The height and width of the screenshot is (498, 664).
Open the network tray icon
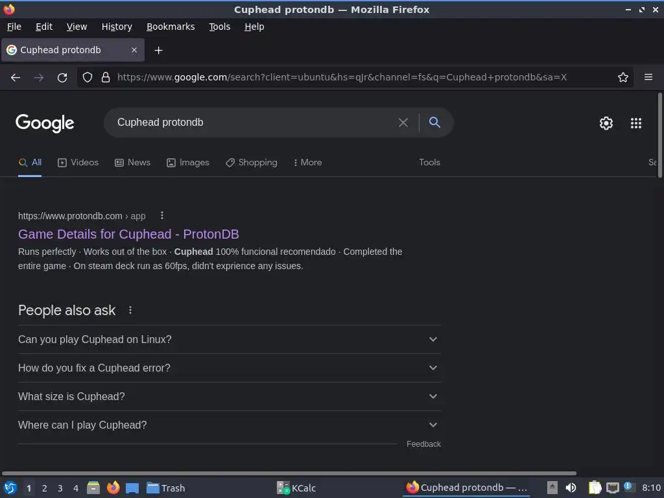tap(612, 488)
